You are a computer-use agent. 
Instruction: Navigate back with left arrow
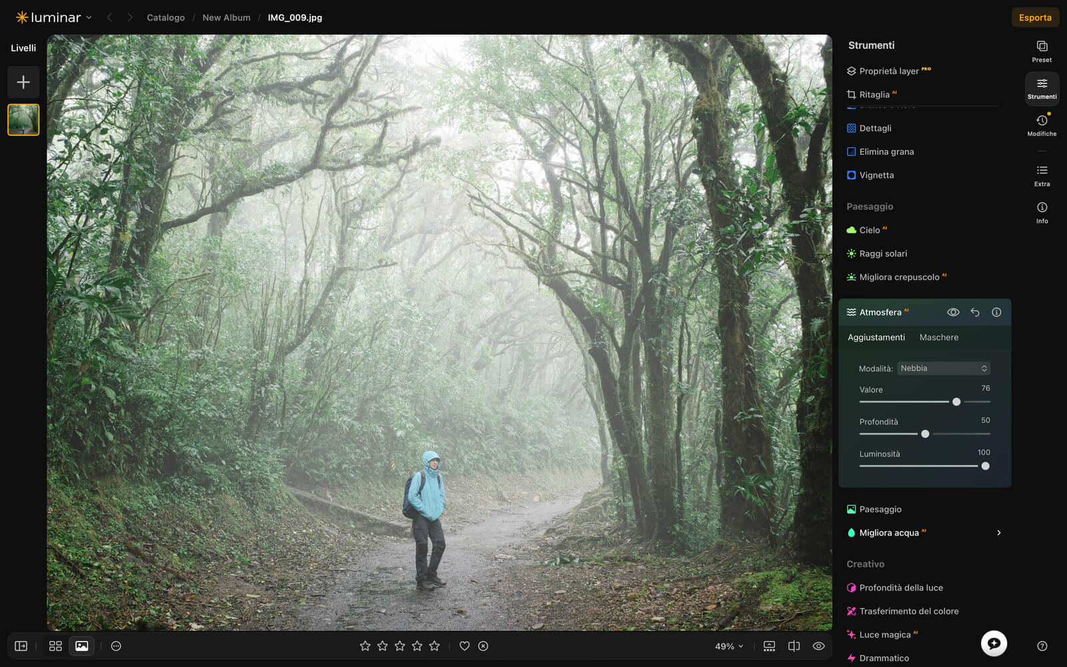(109, 17)
